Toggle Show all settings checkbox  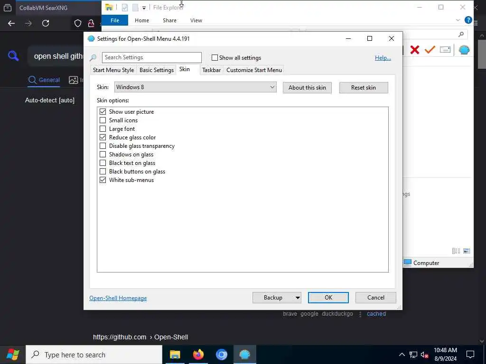click(x=215, y=57)
